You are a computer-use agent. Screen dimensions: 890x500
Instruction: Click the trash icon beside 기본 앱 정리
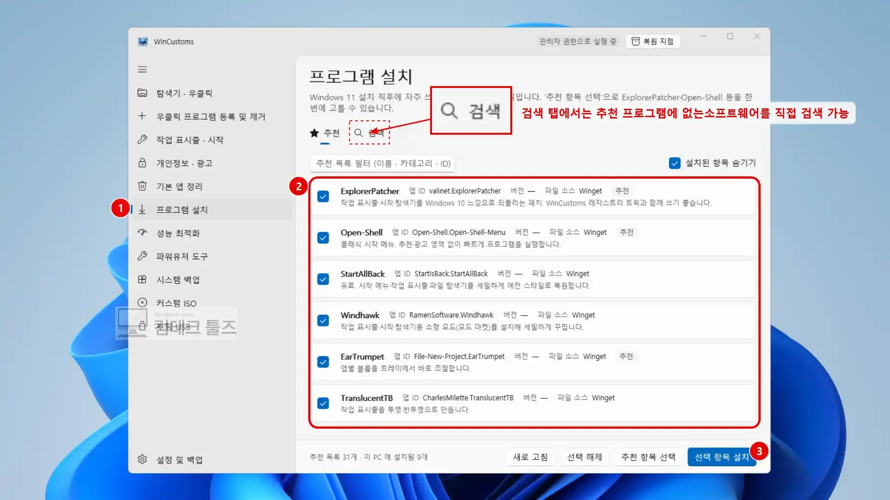142,186
